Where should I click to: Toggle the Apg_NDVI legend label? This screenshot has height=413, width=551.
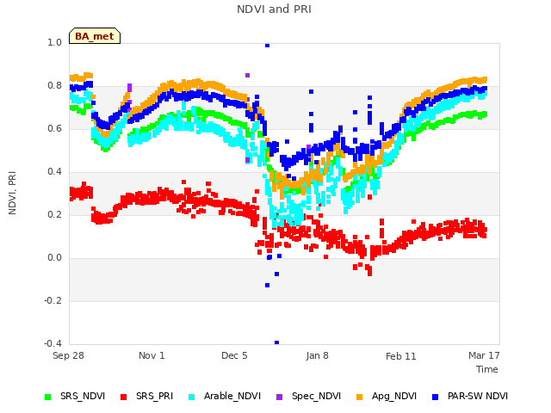[x=394, y=396]
